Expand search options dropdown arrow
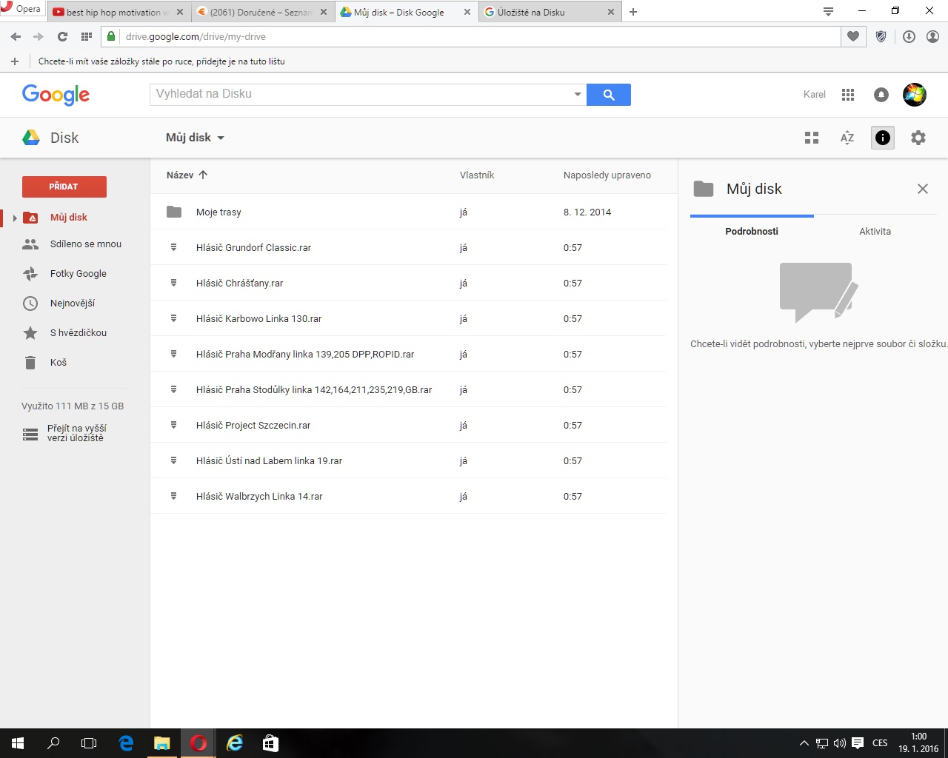This screenshot has width=948, height=758. (x=578, y=95)
